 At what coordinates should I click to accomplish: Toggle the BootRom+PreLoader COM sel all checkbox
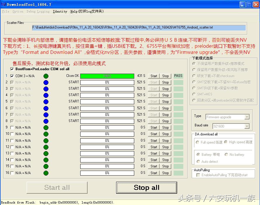12,69
